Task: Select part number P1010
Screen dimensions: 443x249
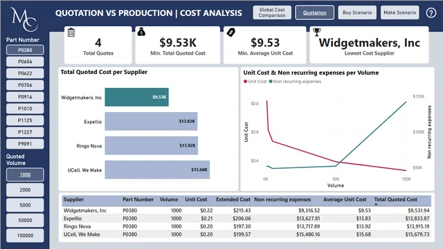Action: pyautogui.click(x=25, y=109)
